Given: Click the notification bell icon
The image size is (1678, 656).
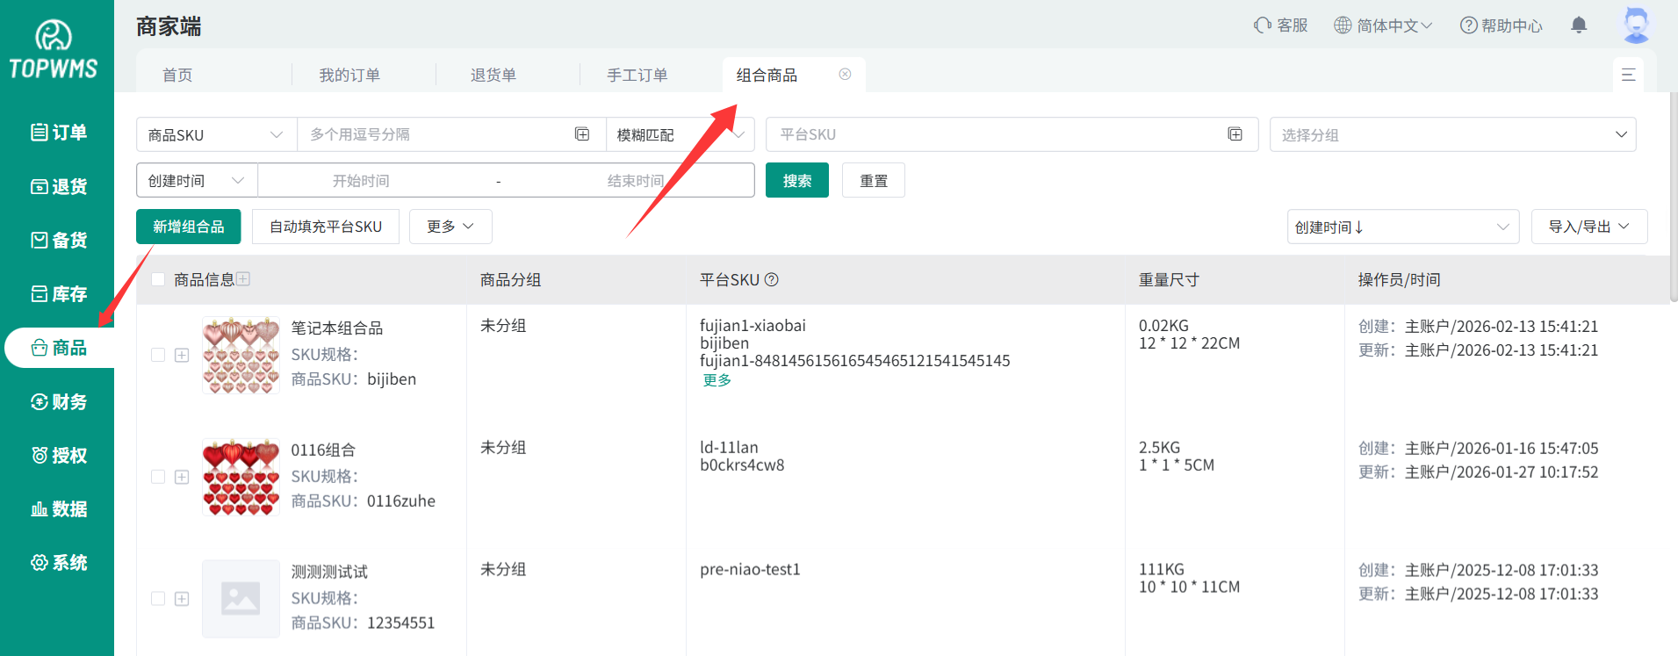Looking at the screenshot, I should coord(1579,25).
